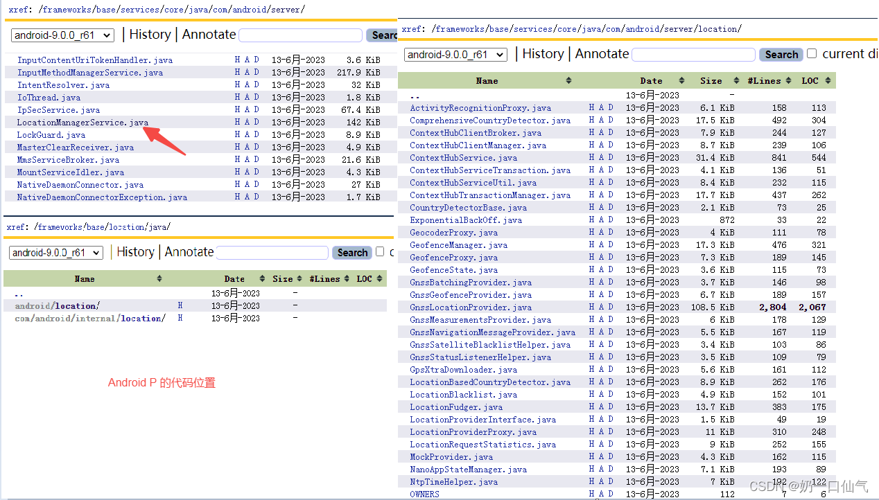Open NativeDaemonConnector.java file link

click(80, 185)
